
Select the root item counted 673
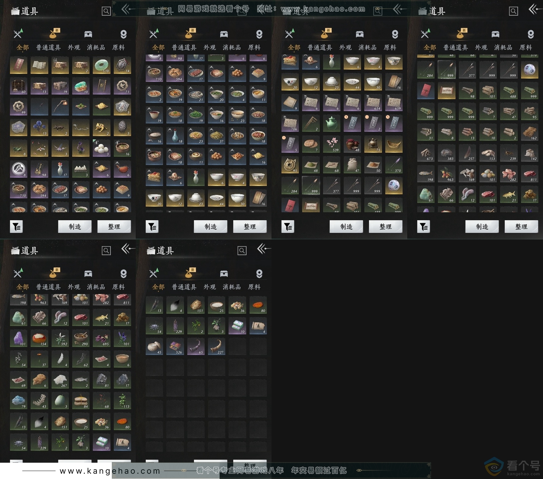click(x=426, y=153)
